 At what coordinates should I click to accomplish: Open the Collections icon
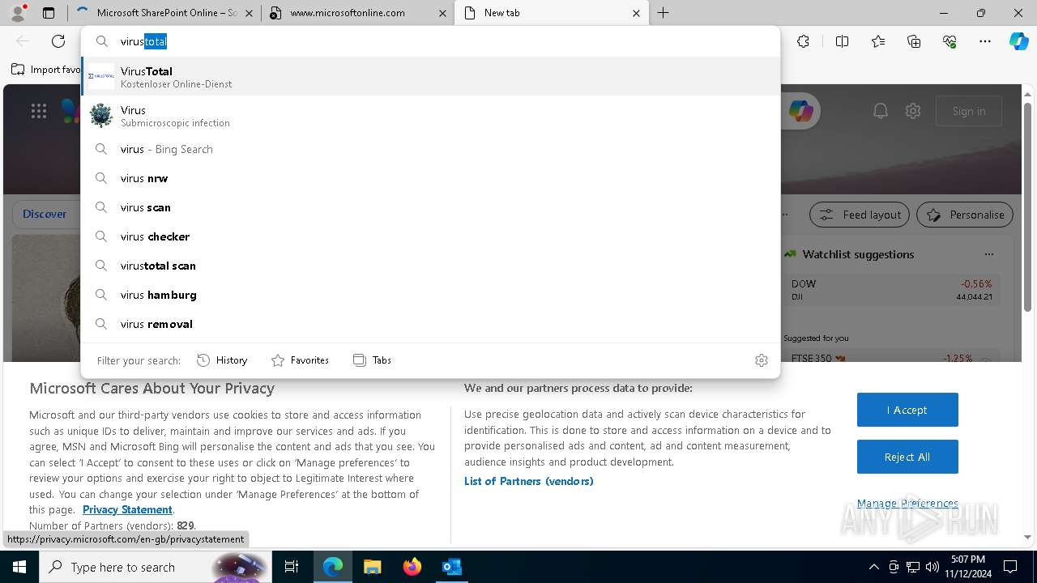[914, 41]
